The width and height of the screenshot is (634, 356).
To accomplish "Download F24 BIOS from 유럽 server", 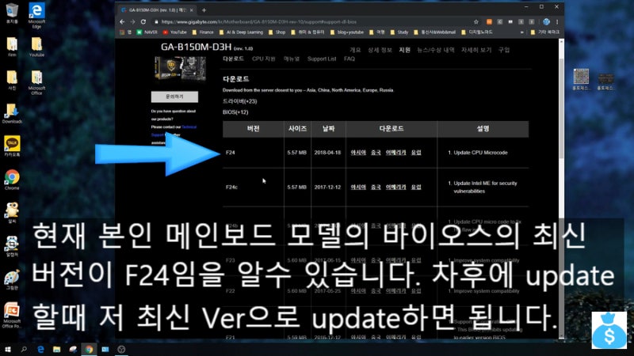I will pos(416,153).
